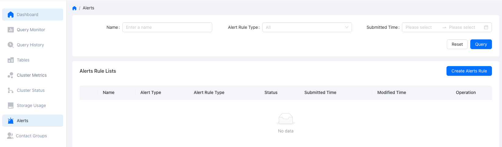This screenshot has height=147, width=502.
Task: Click the Contact Groups people icon
Action: point(10,136)
